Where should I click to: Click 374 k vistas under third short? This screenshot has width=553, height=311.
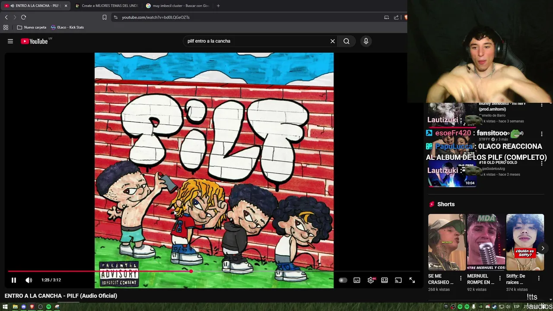click(x=517, y=289)
